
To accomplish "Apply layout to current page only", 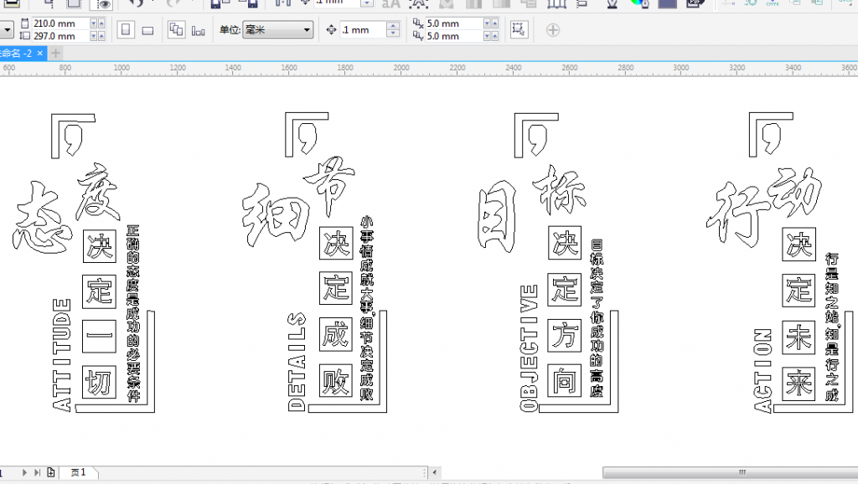I will pos(198,31).
